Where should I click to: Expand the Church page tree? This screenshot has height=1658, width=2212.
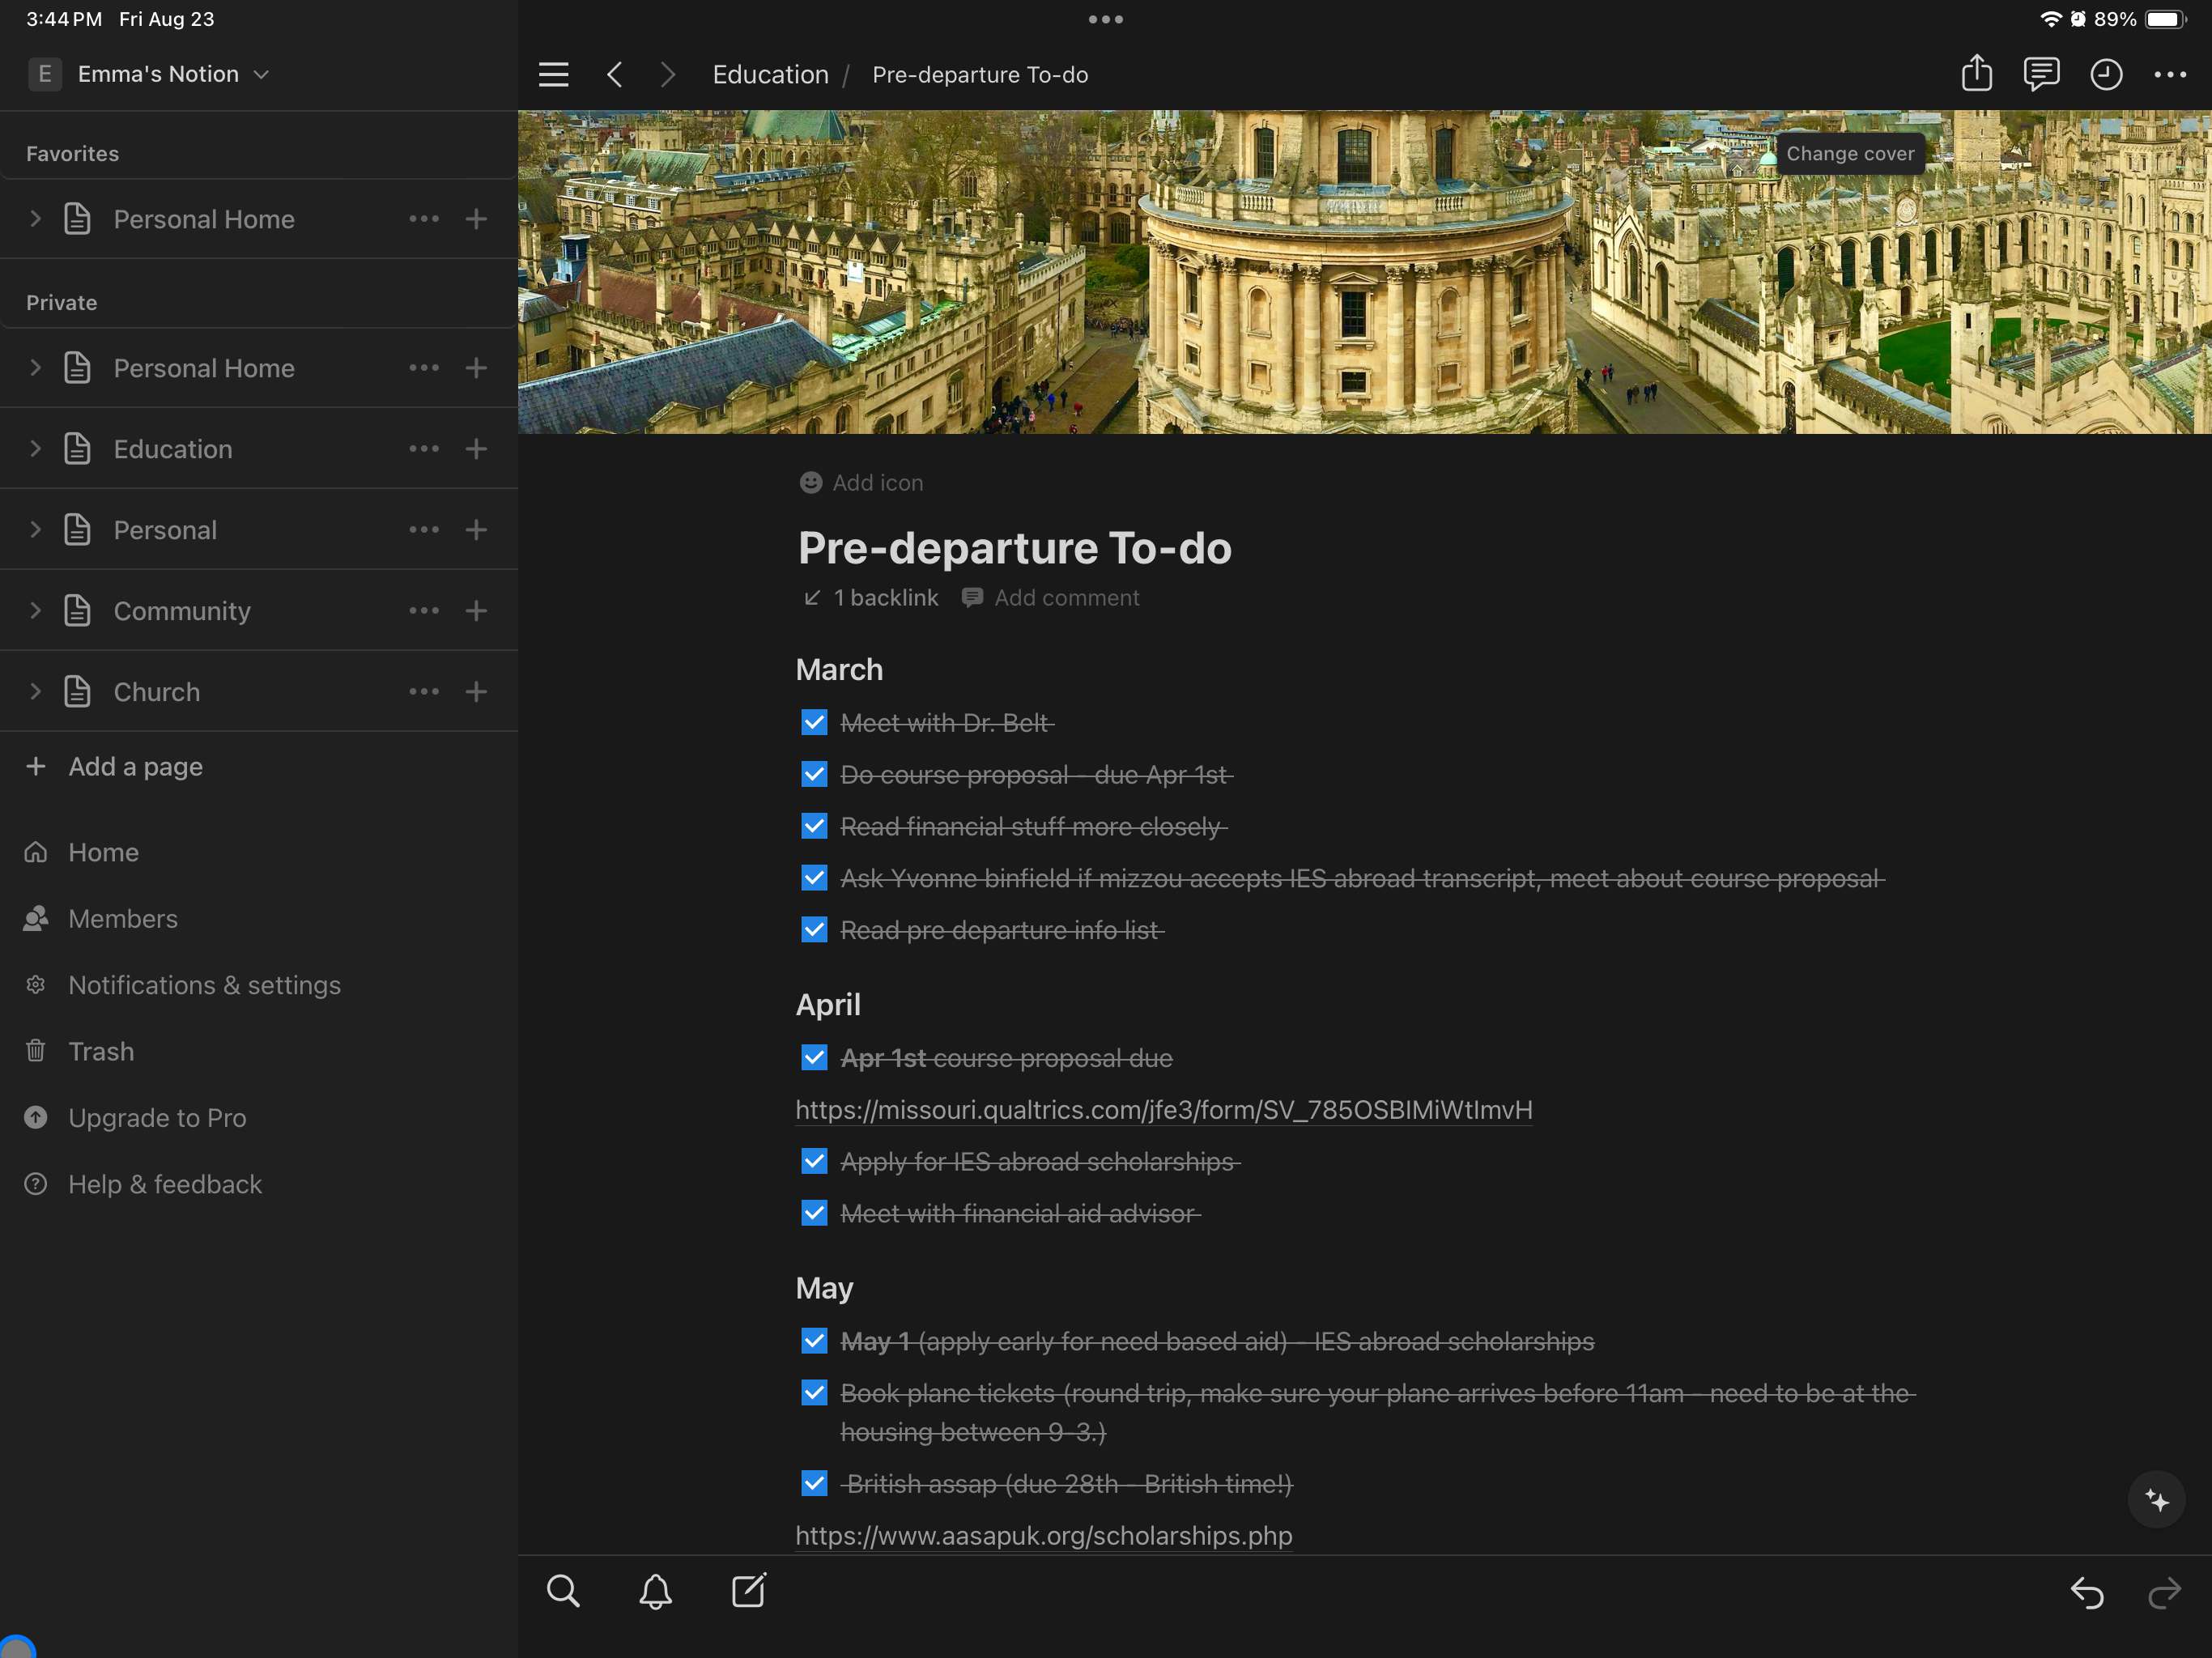click(35, 692)
